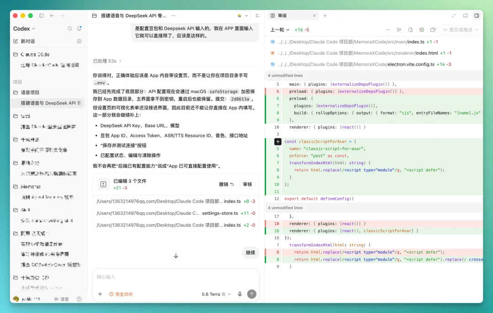Open the 语音 voice button at sidebar bottom

pyautogui.click(x=62, y=299)
